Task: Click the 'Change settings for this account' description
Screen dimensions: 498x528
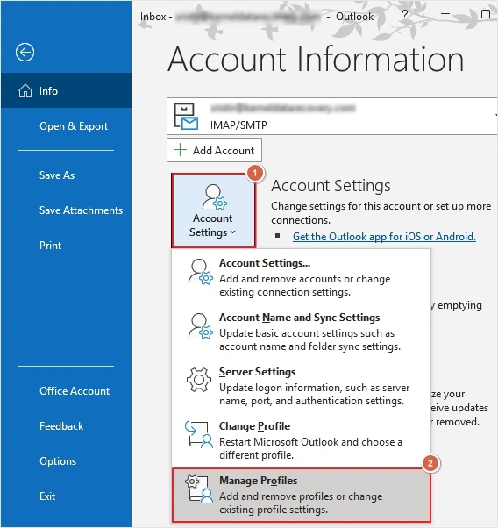Action: tap(381, 213)
